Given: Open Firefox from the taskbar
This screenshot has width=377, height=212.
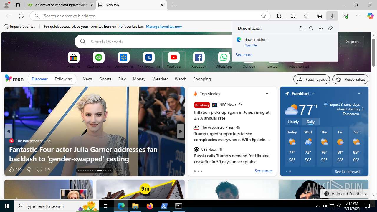Looking at the screenshot, I should (150, 206).
